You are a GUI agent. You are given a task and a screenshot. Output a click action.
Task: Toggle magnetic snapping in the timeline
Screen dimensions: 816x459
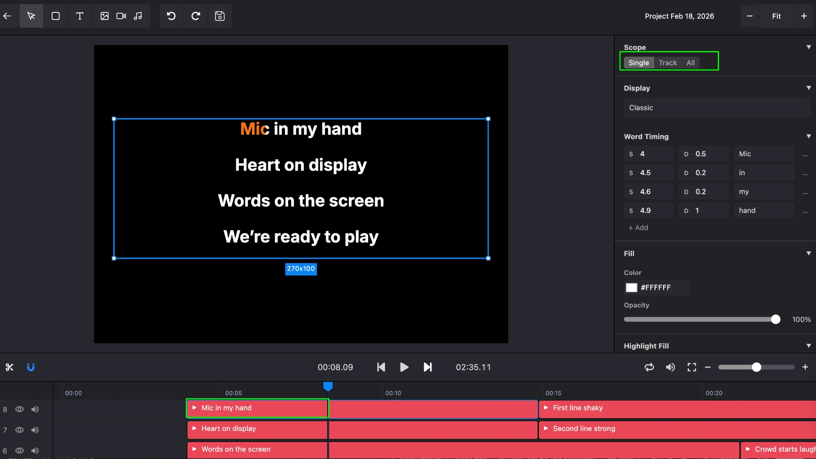pyautogui.click(x=31, y=367)
